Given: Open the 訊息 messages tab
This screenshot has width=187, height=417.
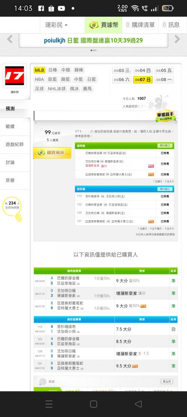Looking at the screenshot, I should tap(171, 25).
